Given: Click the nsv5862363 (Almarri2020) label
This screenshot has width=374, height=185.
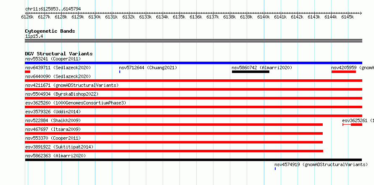Looking at the screenshot, I should click(x=55, y=156).
